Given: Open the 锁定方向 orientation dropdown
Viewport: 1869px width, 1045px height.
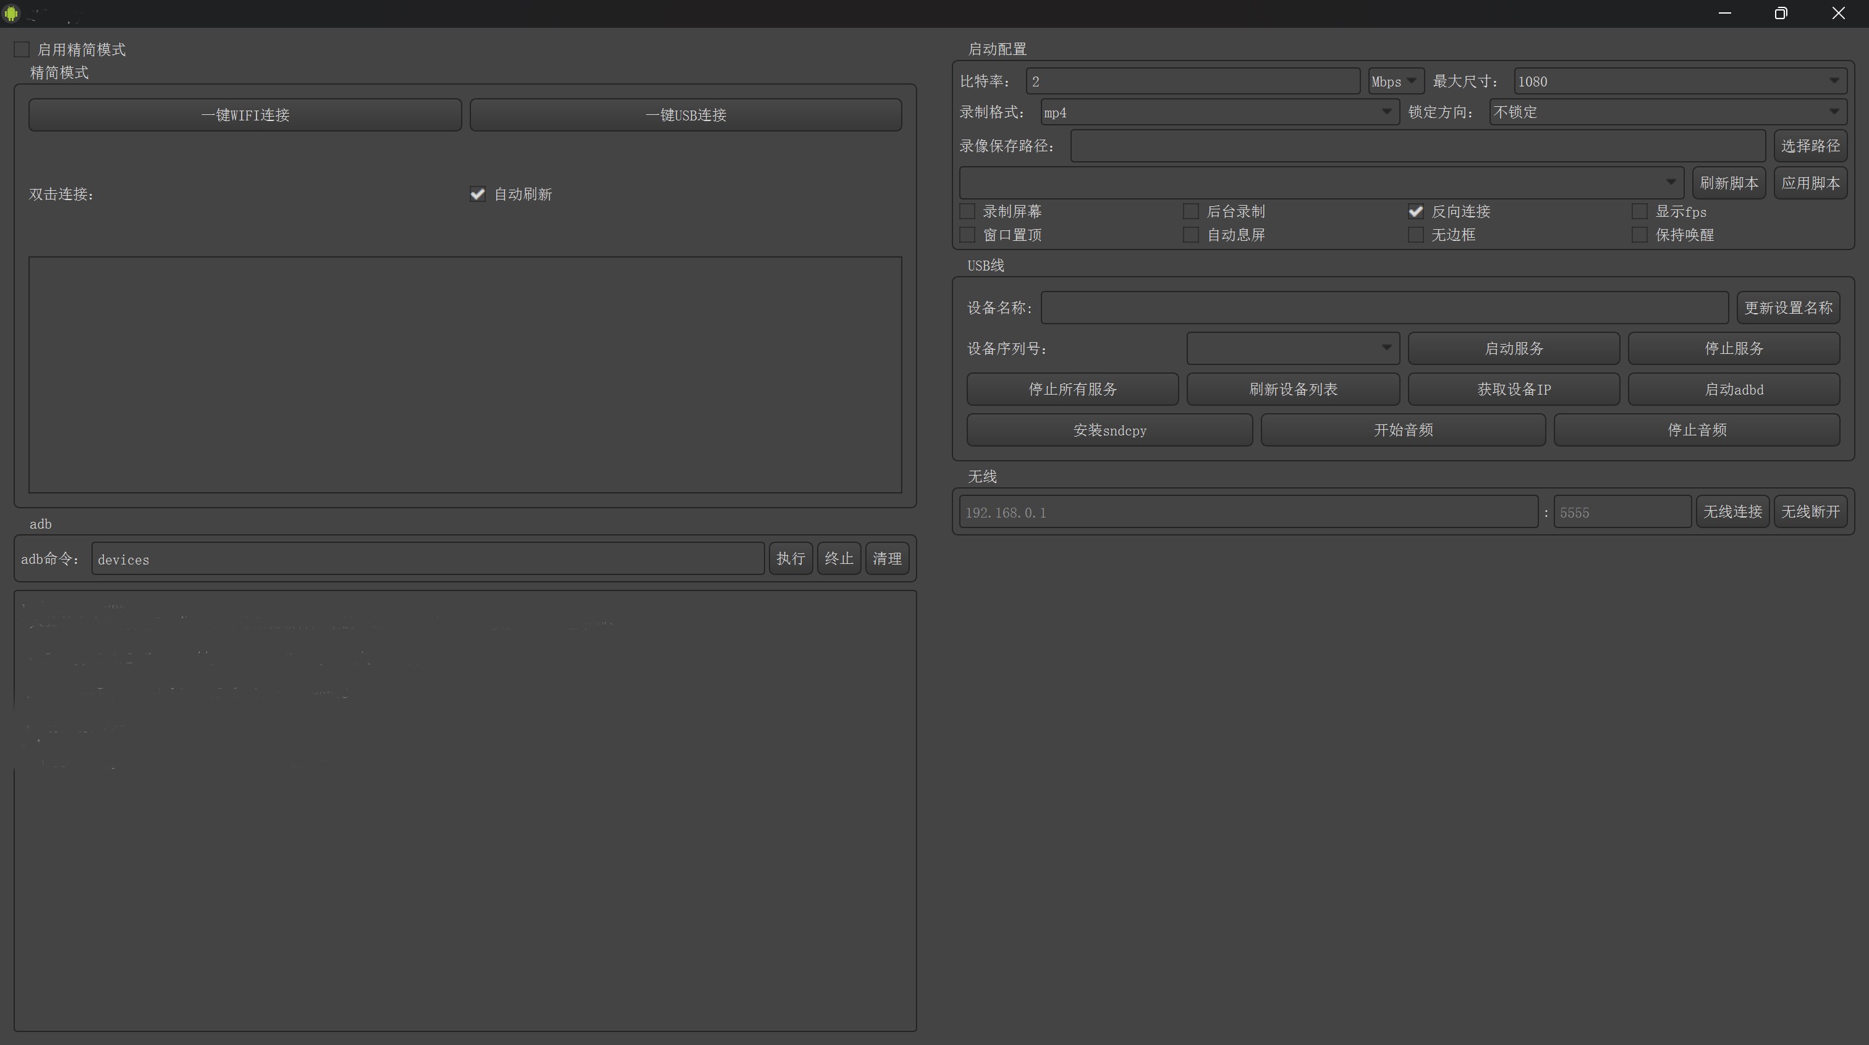Looking at the screenshot, I should (1835, 112).
